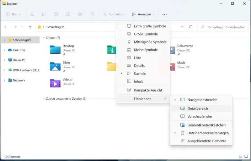
Task: Expand the Dieser PC tree node
Action: [4, 60]
